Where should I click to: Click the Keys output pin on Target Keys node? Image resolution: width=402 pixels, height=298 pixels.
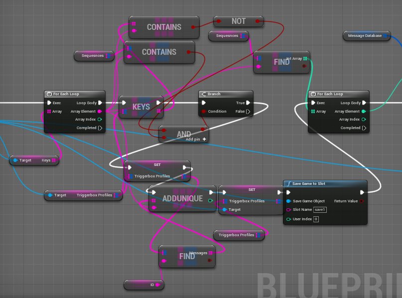coord(54,160)
